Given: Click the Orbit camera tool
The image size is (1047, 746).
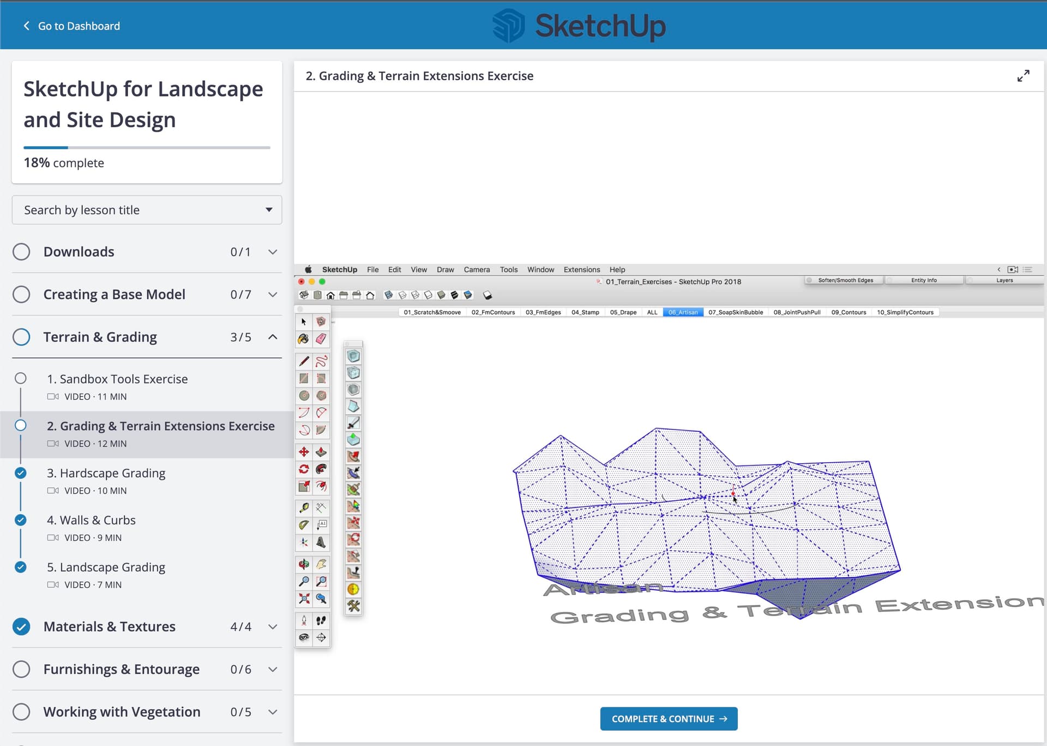Looking at the screenshot, I should 304,564.
